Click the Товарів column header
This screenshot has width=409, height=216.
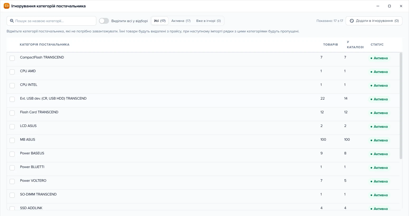coord(330,45)
